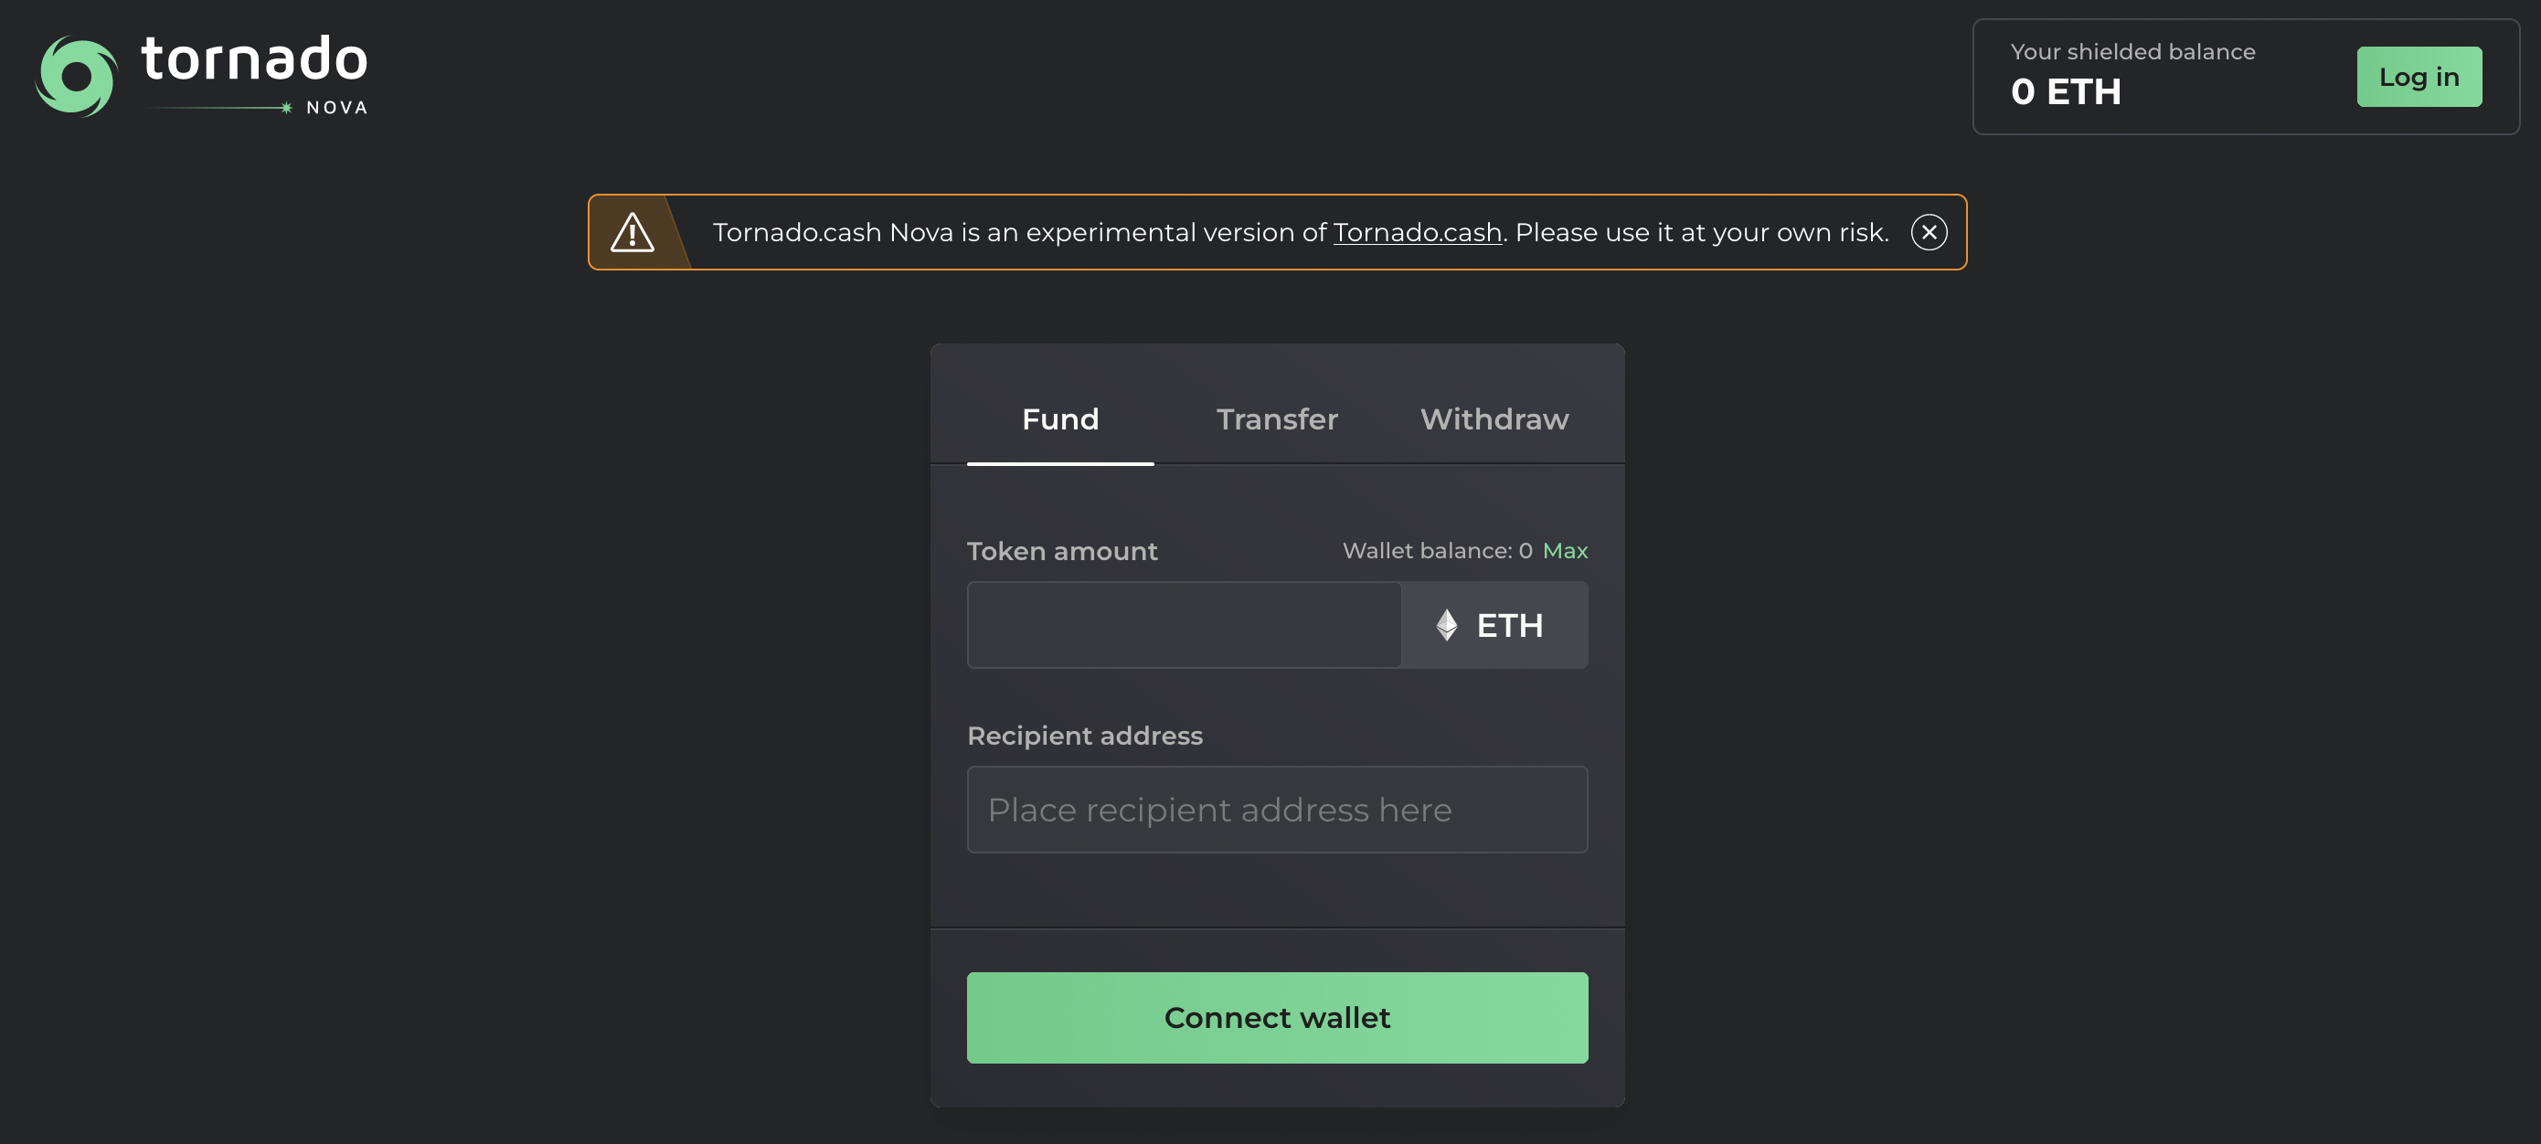Dismiss the experimental version warning banner

1929,233
